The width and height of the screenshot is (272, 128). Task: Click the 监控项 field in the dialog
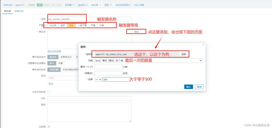(x=137, y=54)
